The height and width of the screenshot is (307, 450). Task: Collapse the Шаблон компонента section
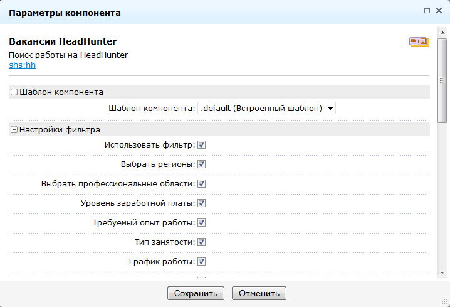(x=14, y=92)
